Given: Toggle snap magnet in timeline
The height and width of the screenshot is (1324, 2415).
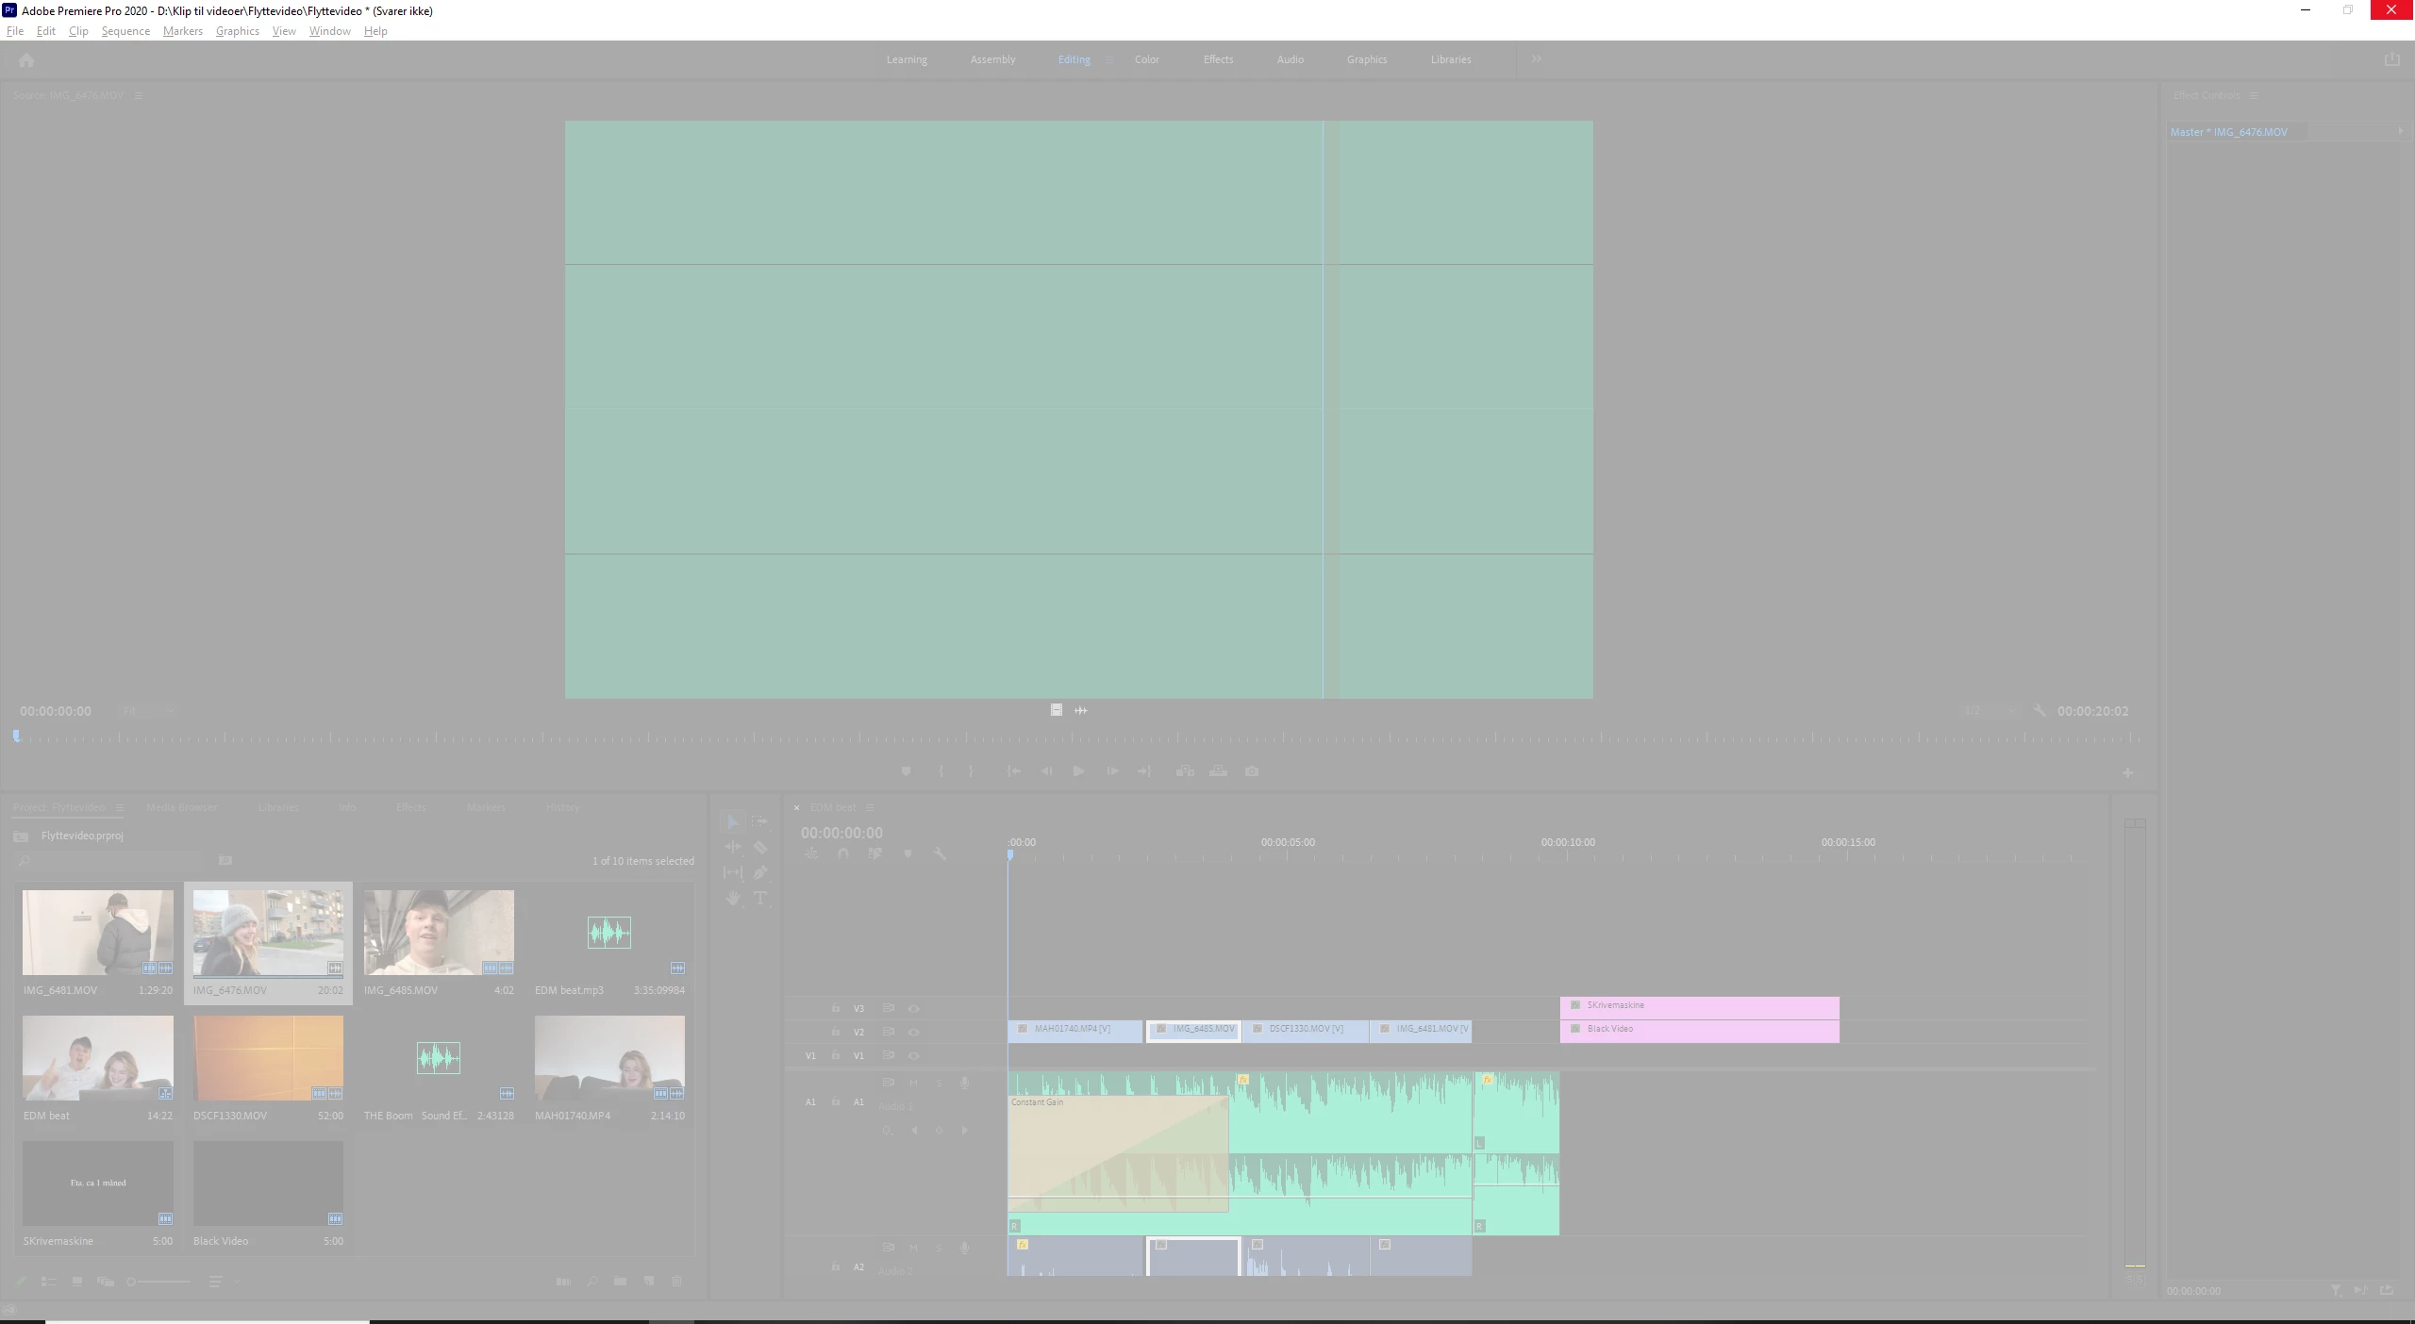Looking at the screenshot, I should [x=843, y=853].
